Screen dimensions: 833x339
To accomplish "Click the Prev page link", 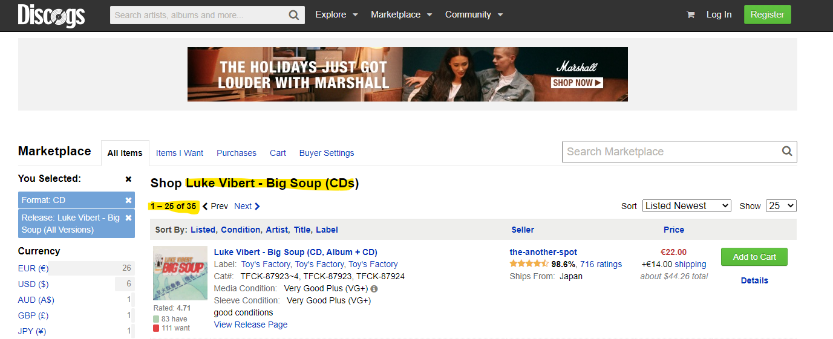I will pos(215,206).
